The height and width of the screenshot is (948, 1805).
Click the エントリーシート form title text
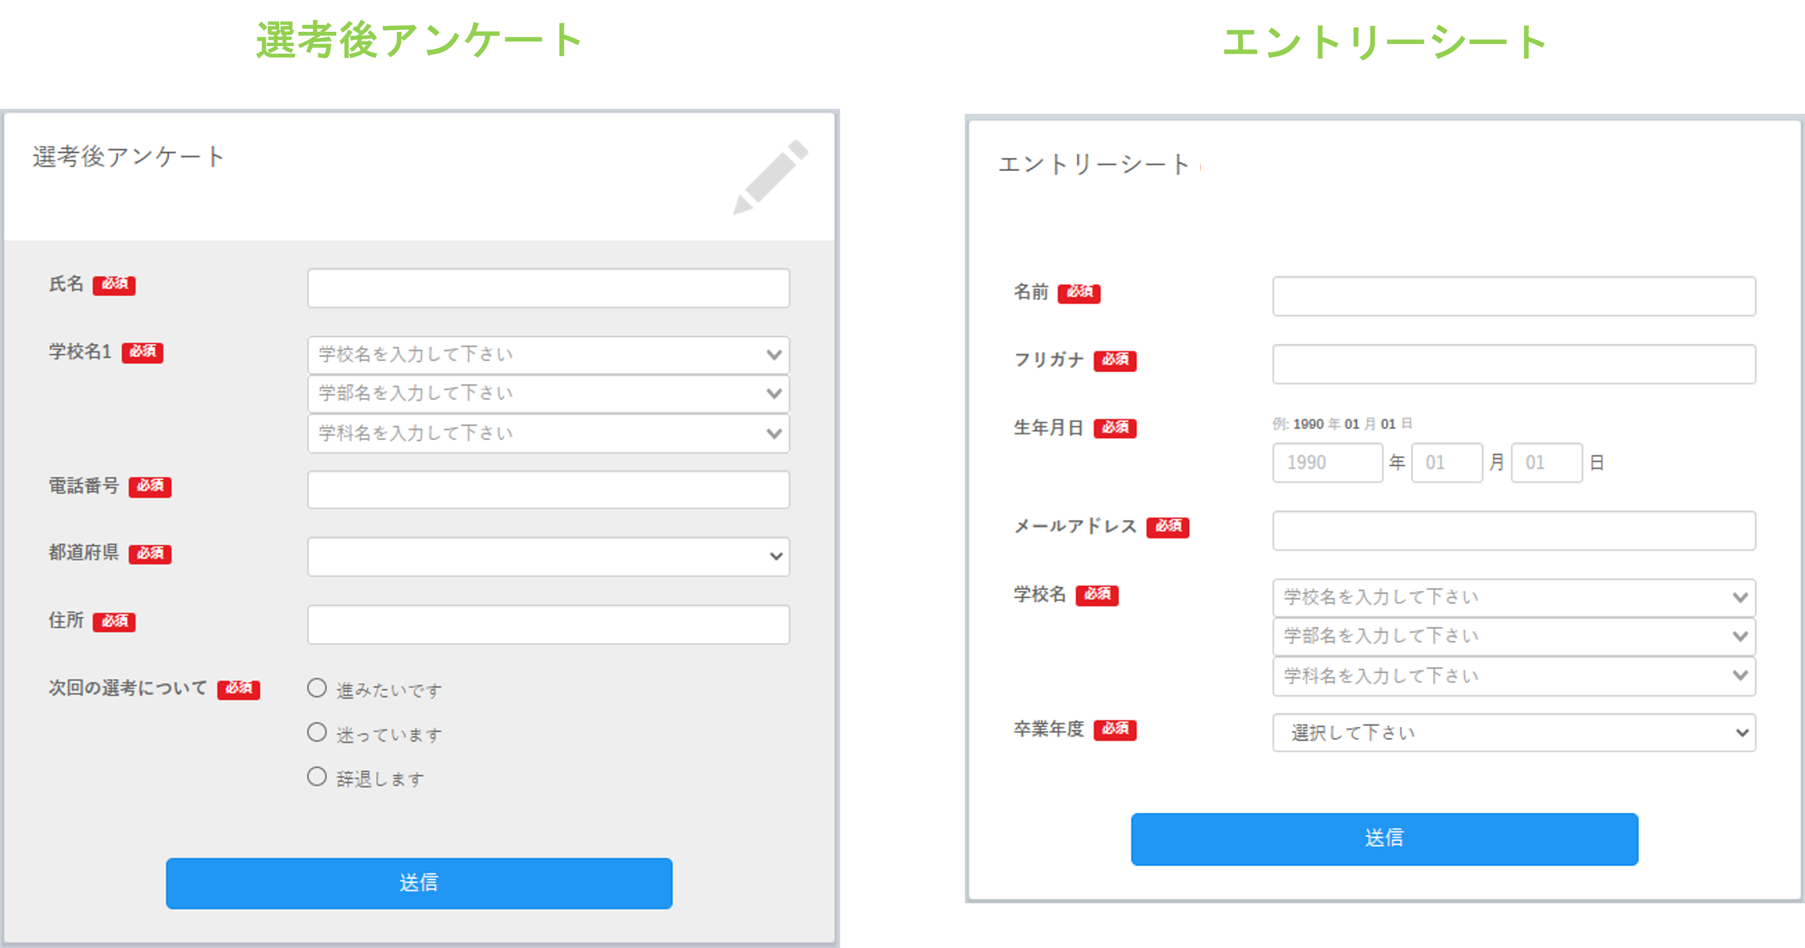1094,164
